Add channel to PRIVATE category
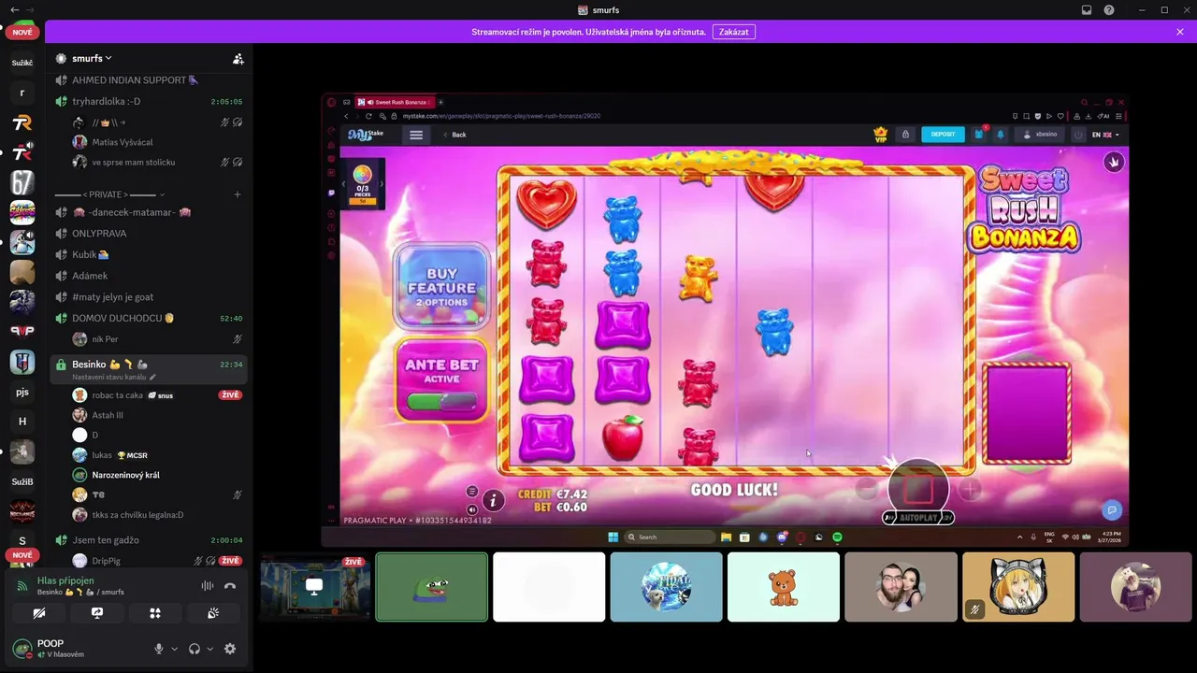This screenshot has width=1197, height=673. 238,194
